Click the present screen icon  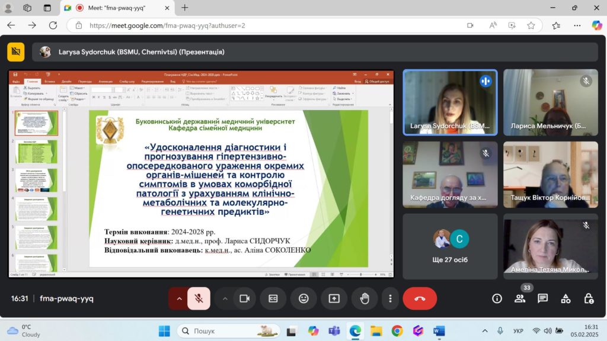click(334, 298)
